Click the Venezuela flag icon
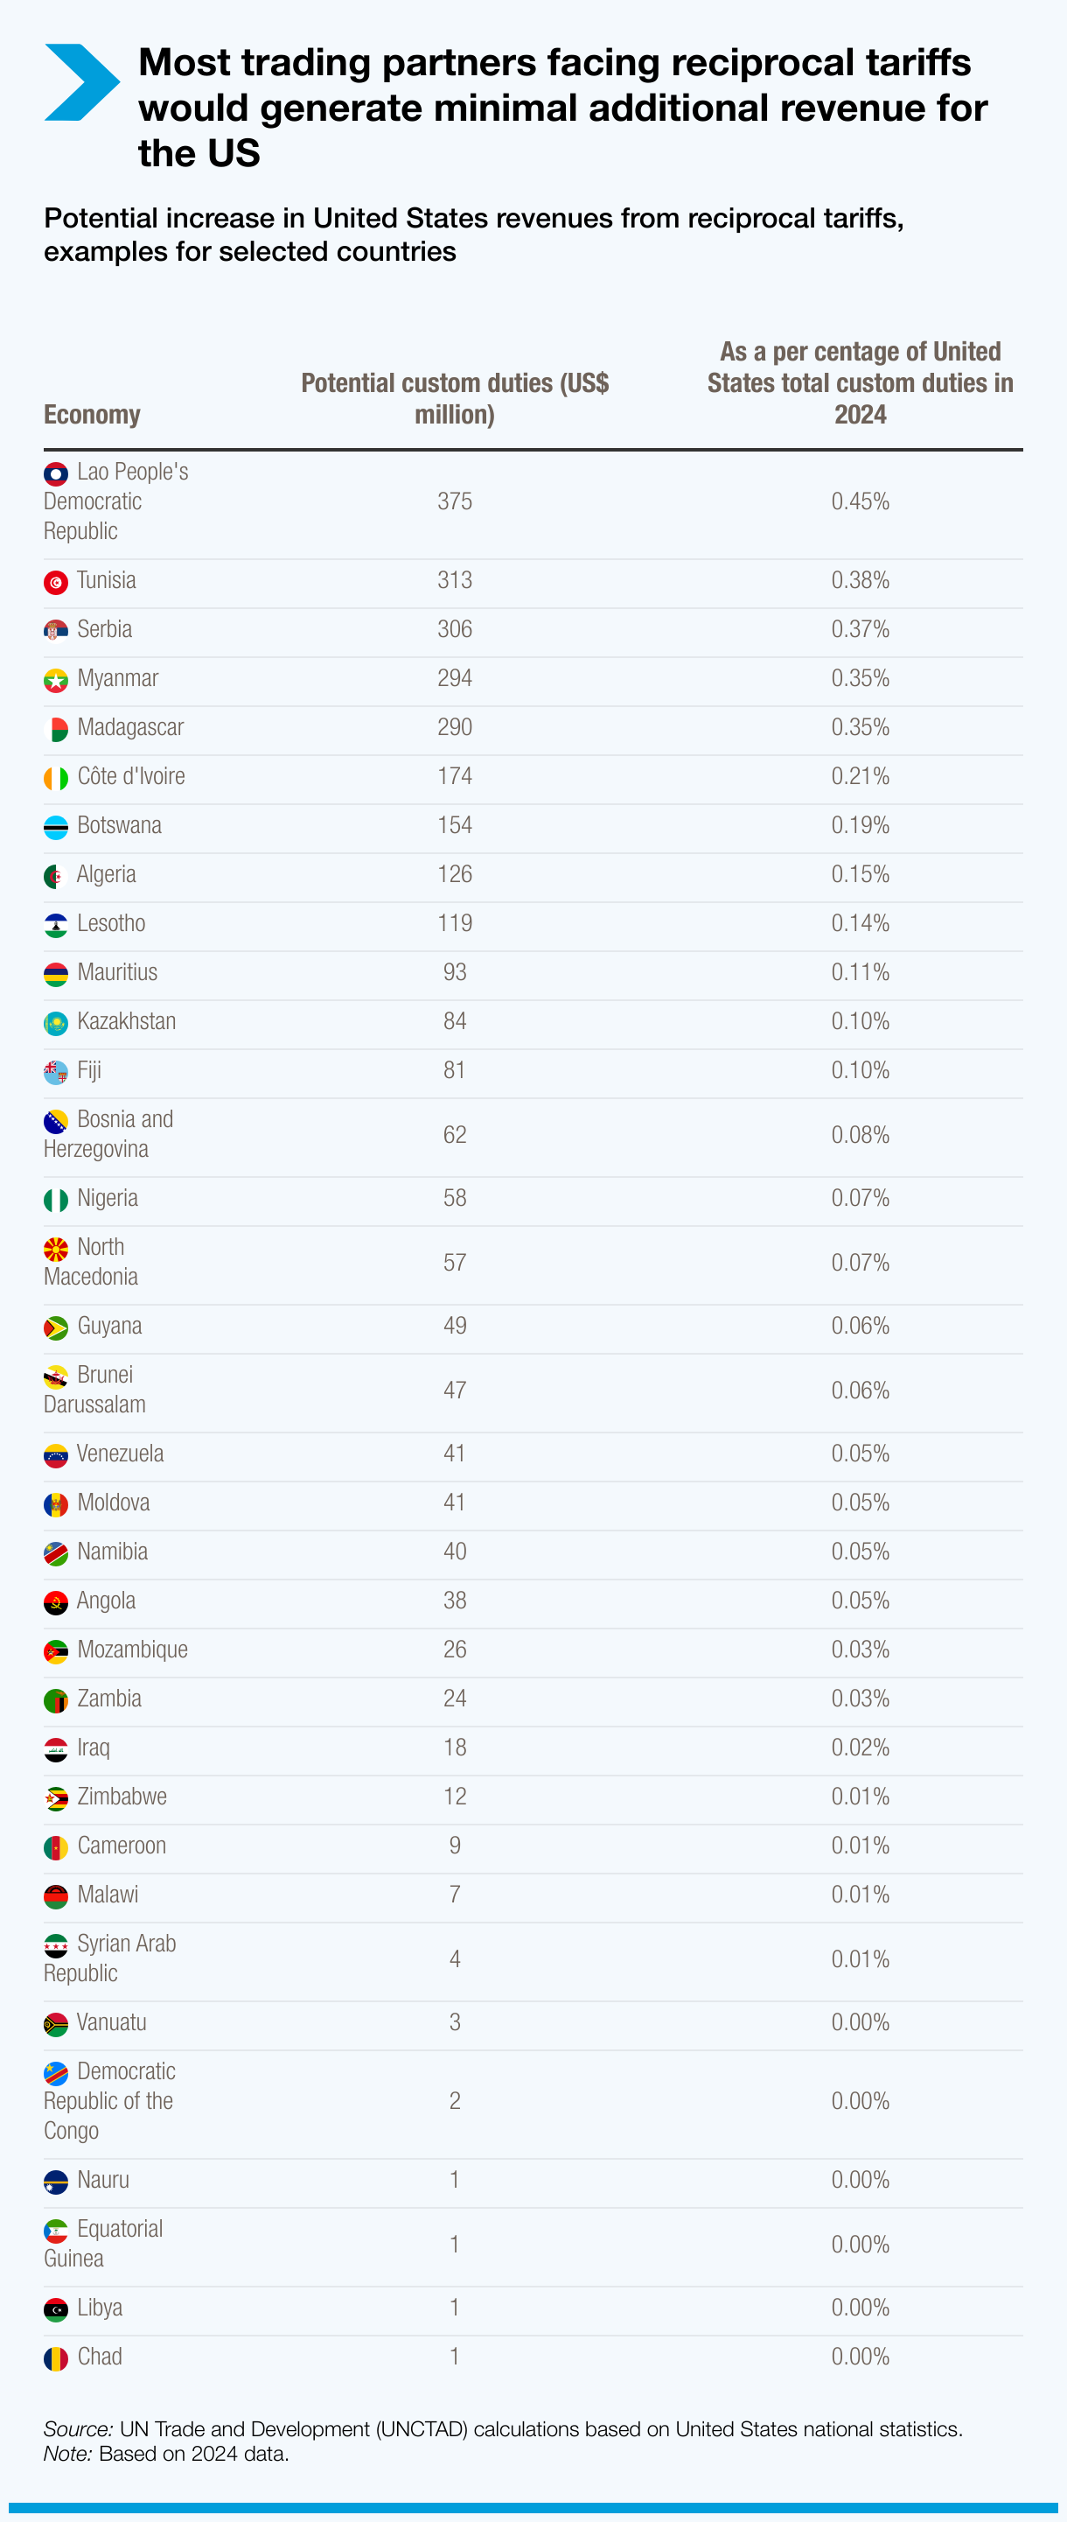Image resolution: width=1067 pixels, height=2522 pixels. [56, 1456]
